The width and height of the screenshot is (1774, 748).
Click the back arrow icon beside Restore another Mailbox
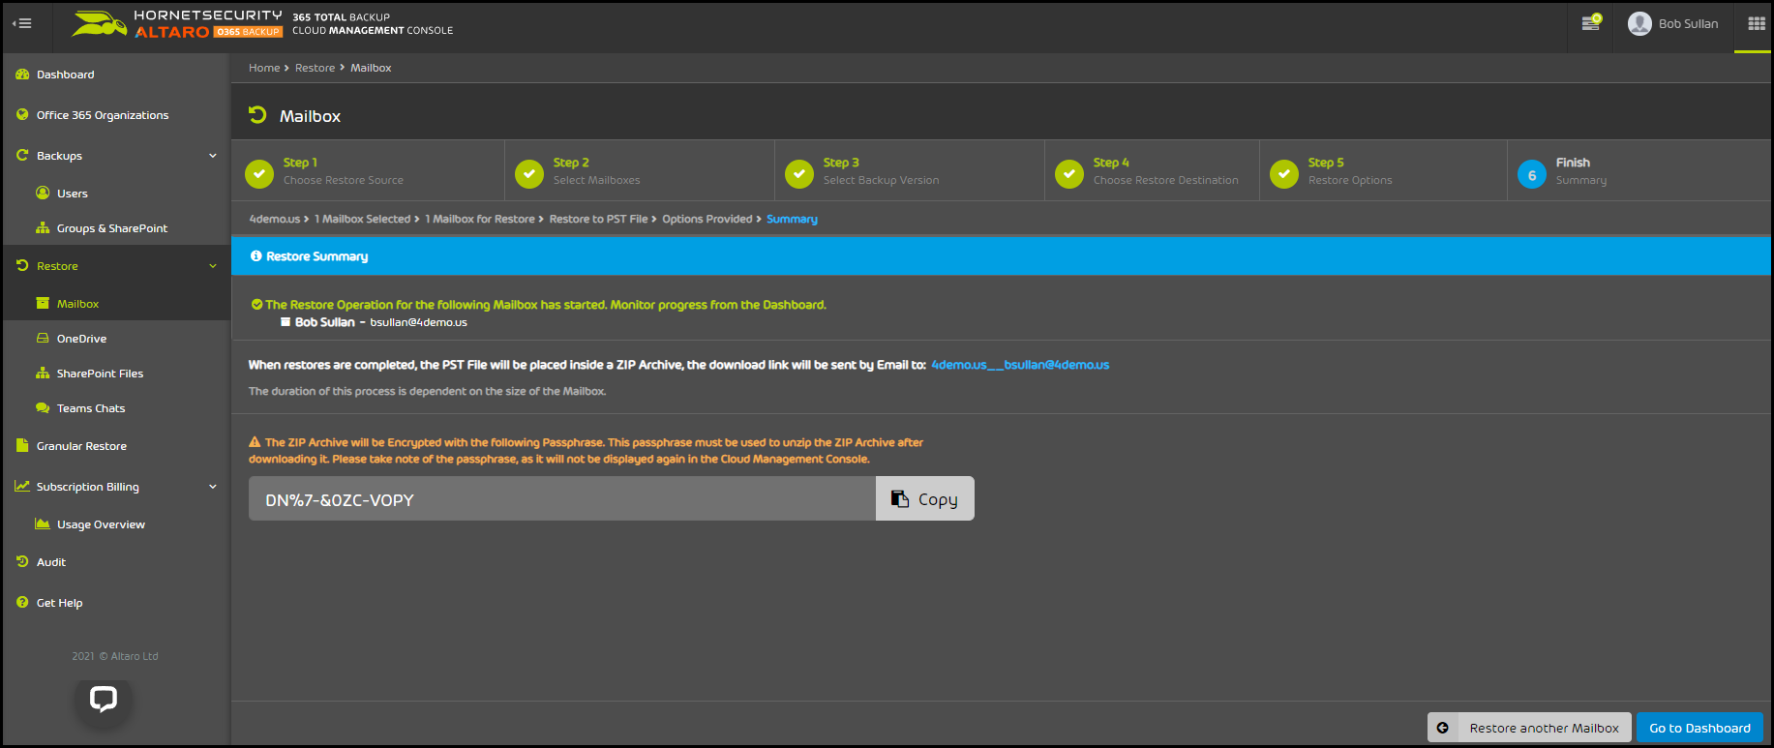1442,728
